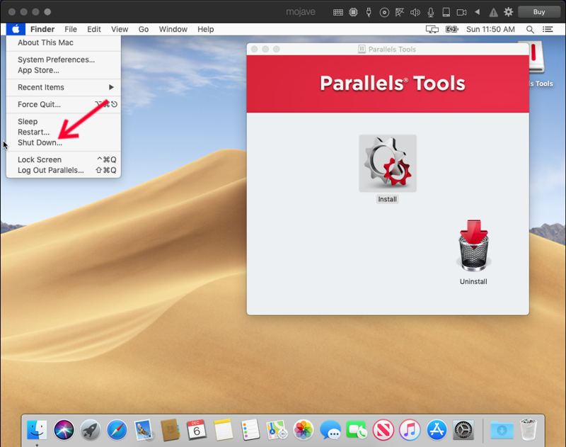Click the Install icon in Parallels Tools
Image resolution: width=566 pixels, height=447 pixels.
(387, 164)
